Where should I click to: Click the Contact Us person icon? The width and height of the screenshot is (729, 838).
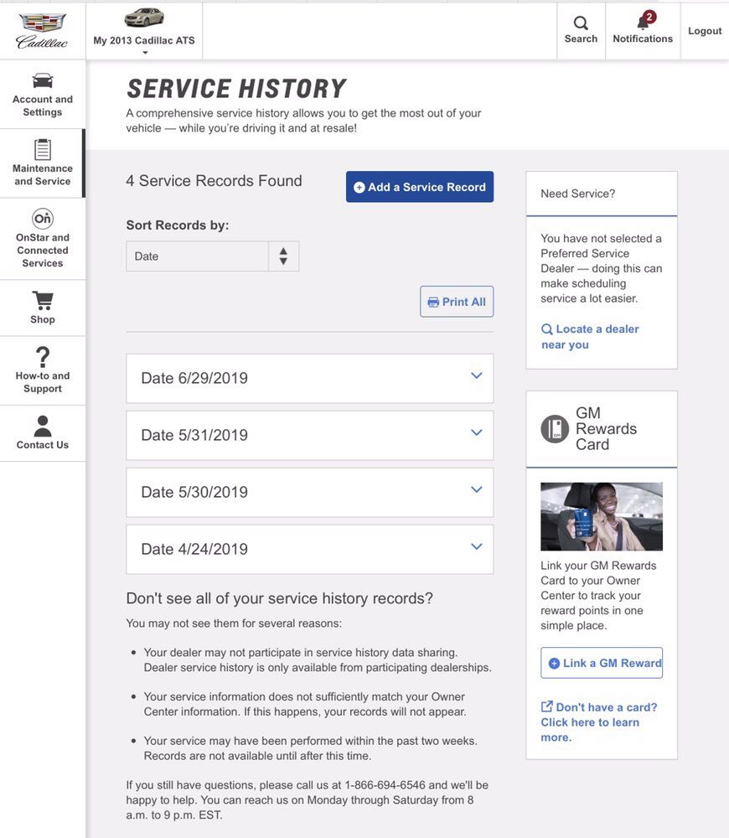(43, 426)
